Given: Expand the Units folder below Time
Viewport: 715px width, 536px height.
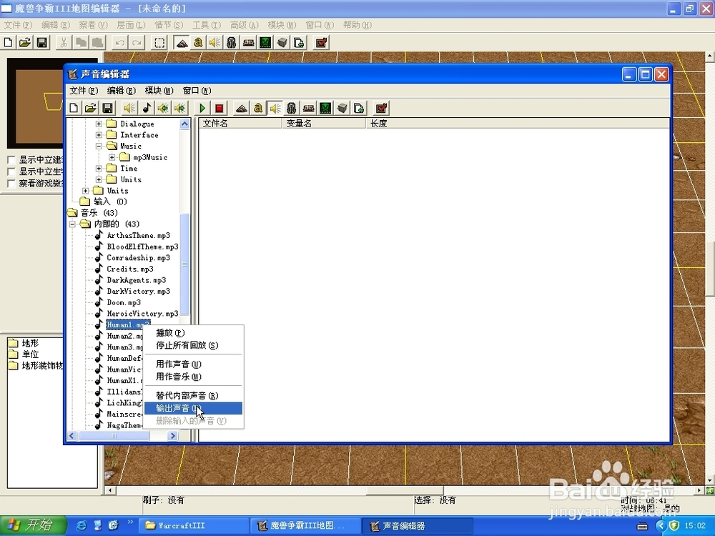Looking at the screenshot, I should (x=99, y=179).
